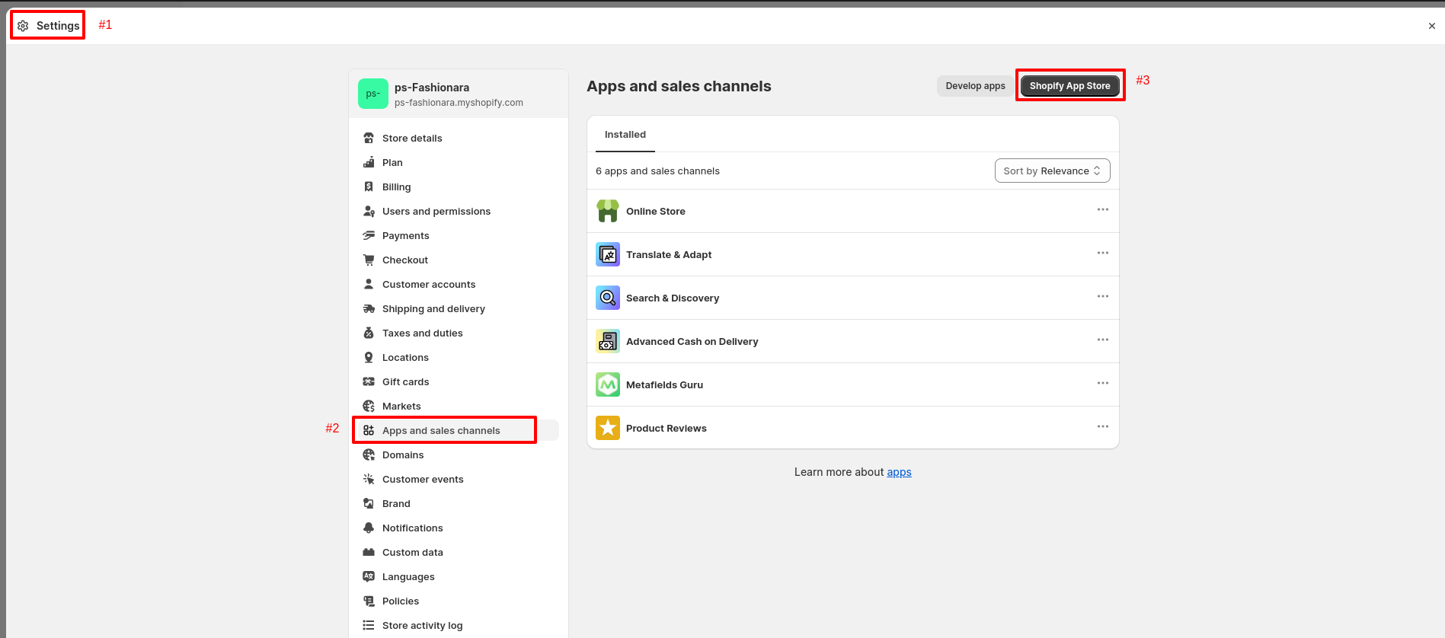
Task: Open the Sort by Relevance dropdown
Action: [1052, 171]
